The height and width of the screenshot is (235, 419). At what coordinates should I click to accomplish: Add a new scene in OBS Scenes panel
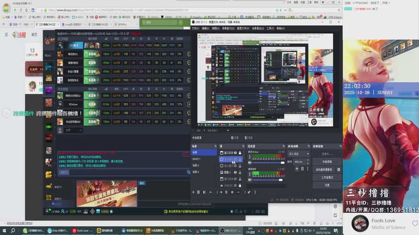193,192
